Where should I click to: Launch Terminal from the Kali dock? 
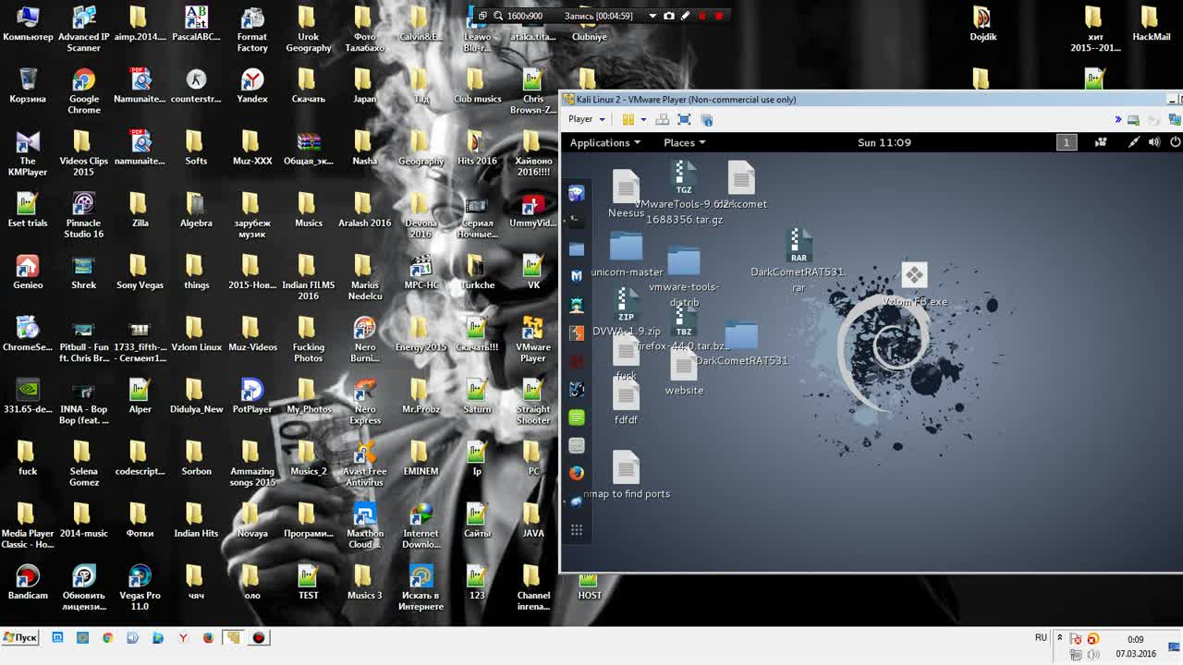(576, 219)
